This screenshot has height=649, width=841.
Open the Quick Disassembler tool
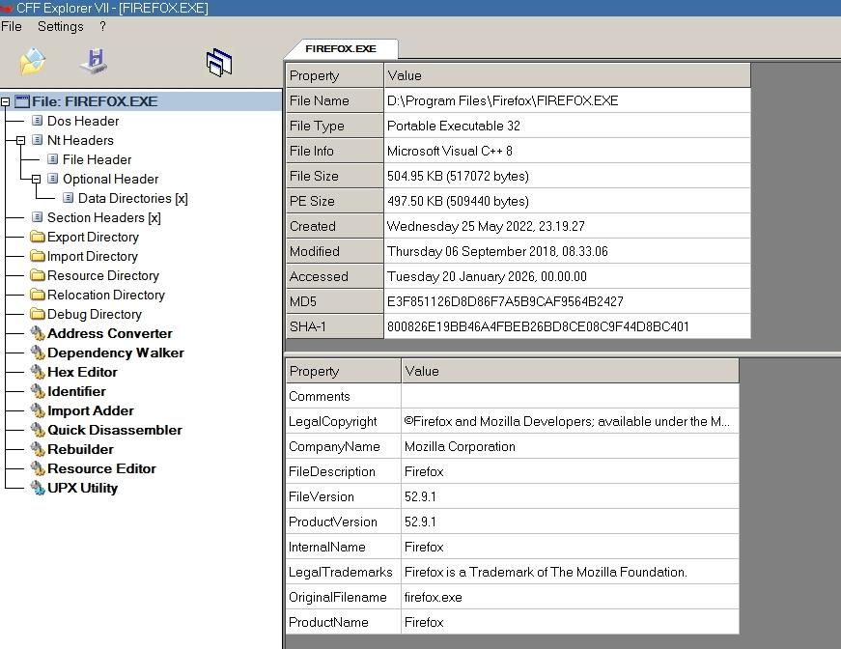pos(114,430)
